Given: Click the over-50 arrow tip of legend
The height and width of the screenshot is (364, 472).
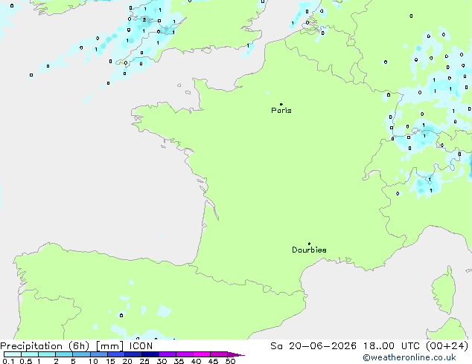Looking at the screenshot, I should coord(236,354).
